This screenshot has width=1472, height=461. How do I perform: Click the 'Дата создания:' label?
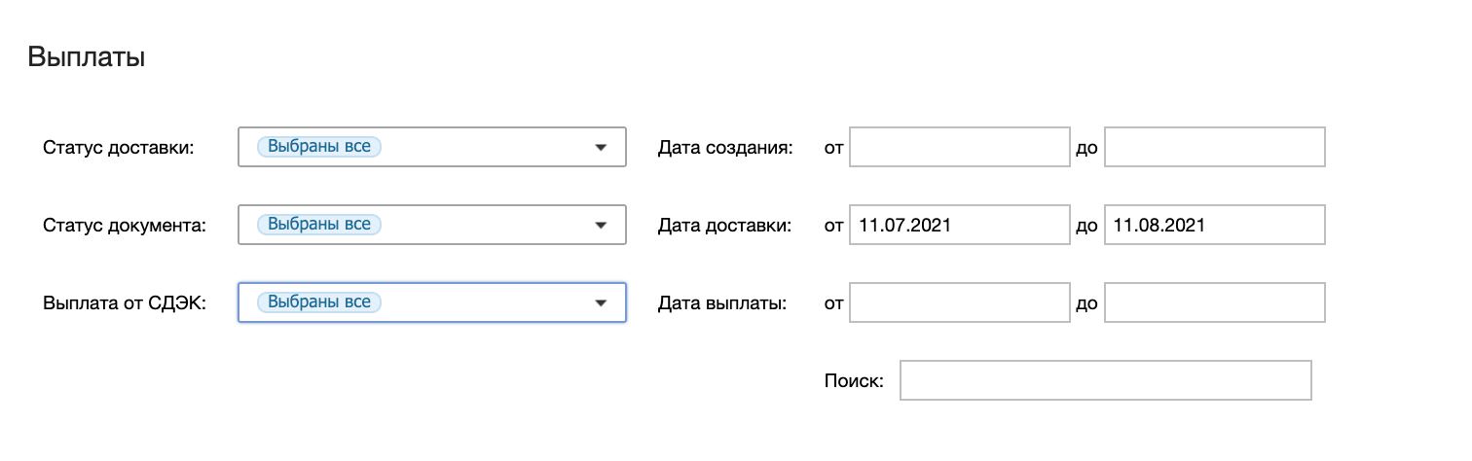tap(725, 148)
